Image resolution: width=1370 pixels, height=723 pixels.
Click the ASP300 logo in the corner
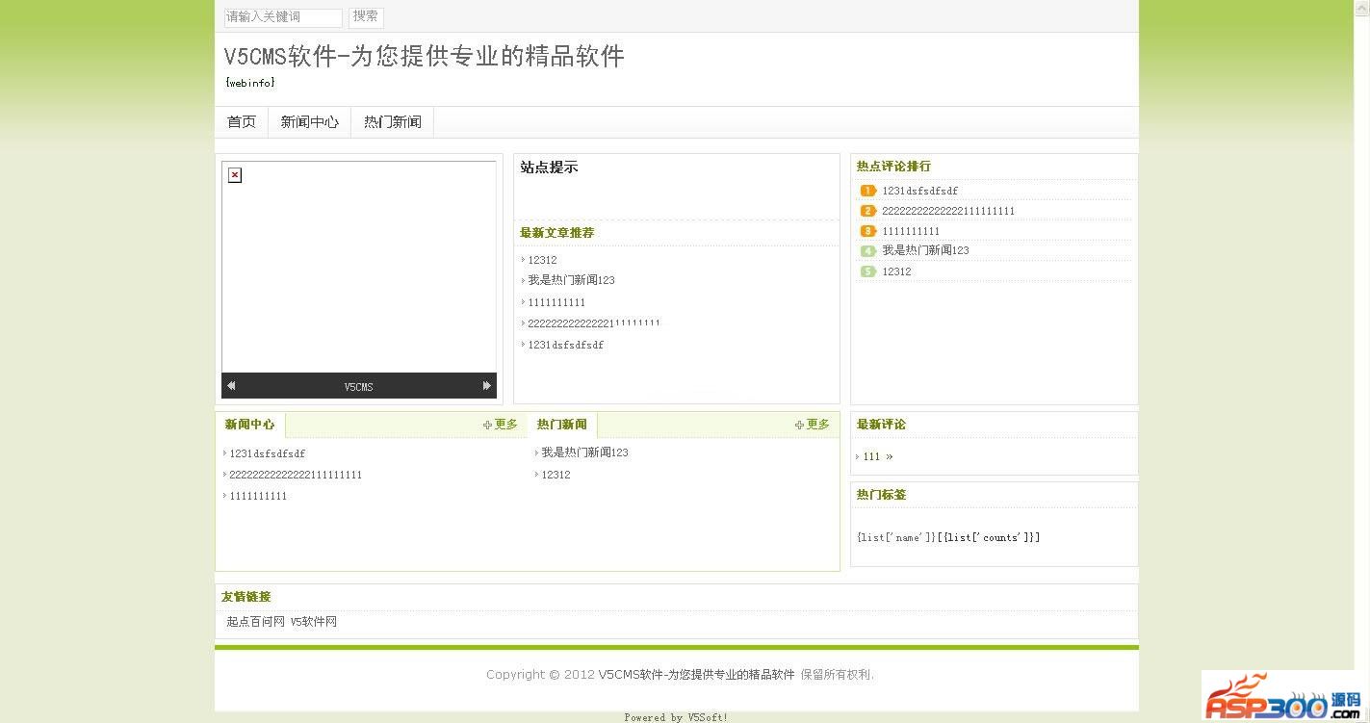[x=1280, y=698]
